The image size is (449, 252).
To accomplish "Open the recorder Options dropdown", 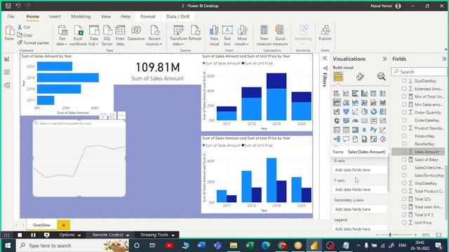I will coord(70,235).
